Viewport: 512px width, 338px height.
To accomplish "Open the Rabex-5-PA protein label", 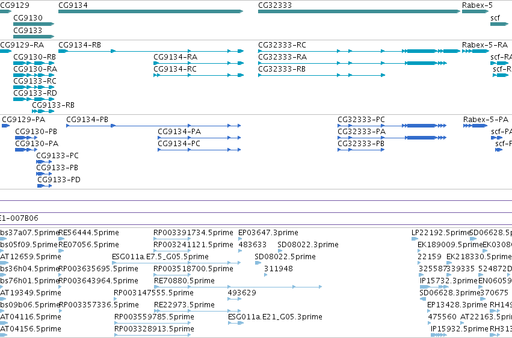I will [x=486, y=120].
